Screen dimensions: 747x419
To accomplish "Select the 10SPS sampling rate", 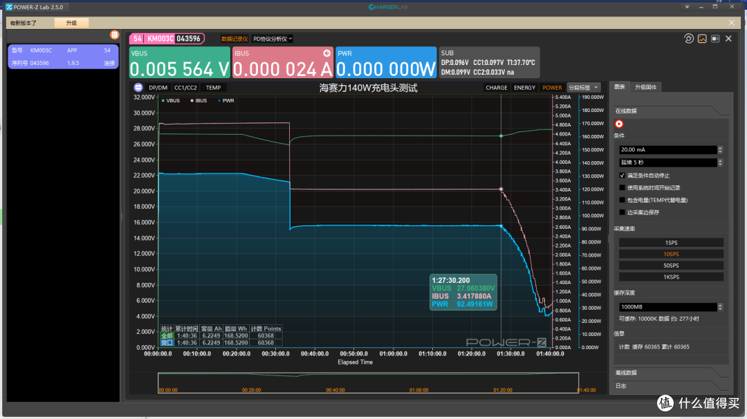I will coord(671,254).
